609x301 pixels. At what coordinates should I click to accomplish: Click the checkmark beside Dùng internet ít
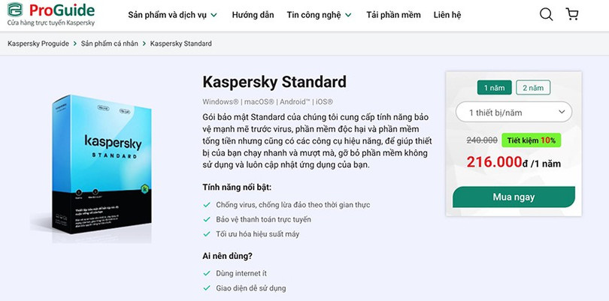pos(207,272)
